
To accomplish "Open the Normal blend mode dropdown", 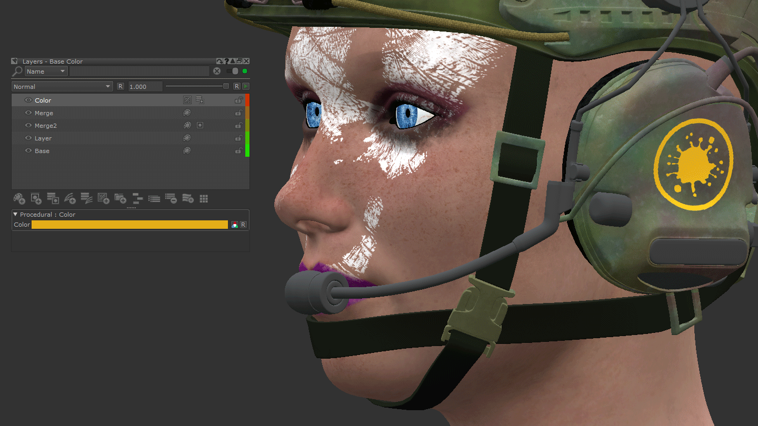I will point(62,87).
